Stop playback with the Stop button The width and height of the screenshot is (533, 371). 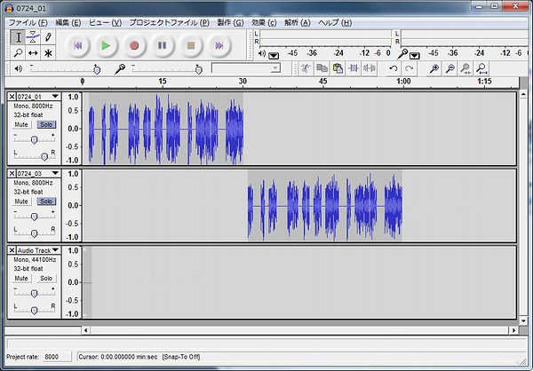point(191,45)
